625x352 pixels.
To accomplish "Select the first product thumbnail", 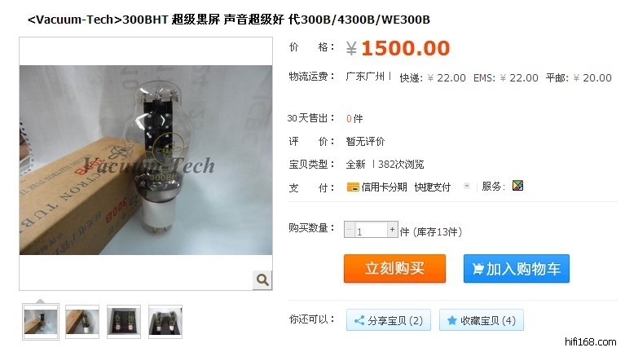I will [x=41, y=322].
